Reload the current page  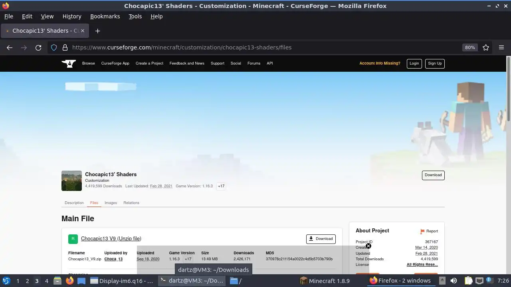coord(38,47)
